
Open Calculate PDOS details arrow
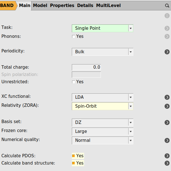(167, 156)
